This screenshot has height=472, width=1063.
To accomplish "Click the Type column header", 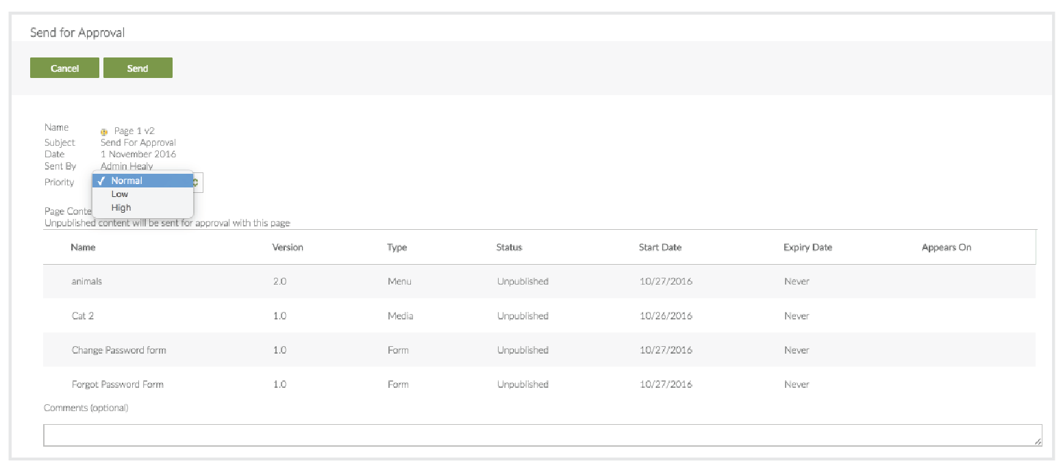I will click(x=397, y=248).
